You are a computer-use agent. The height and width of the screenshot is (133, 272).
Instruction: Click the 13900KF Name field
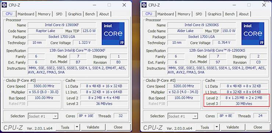pos(62,25)
